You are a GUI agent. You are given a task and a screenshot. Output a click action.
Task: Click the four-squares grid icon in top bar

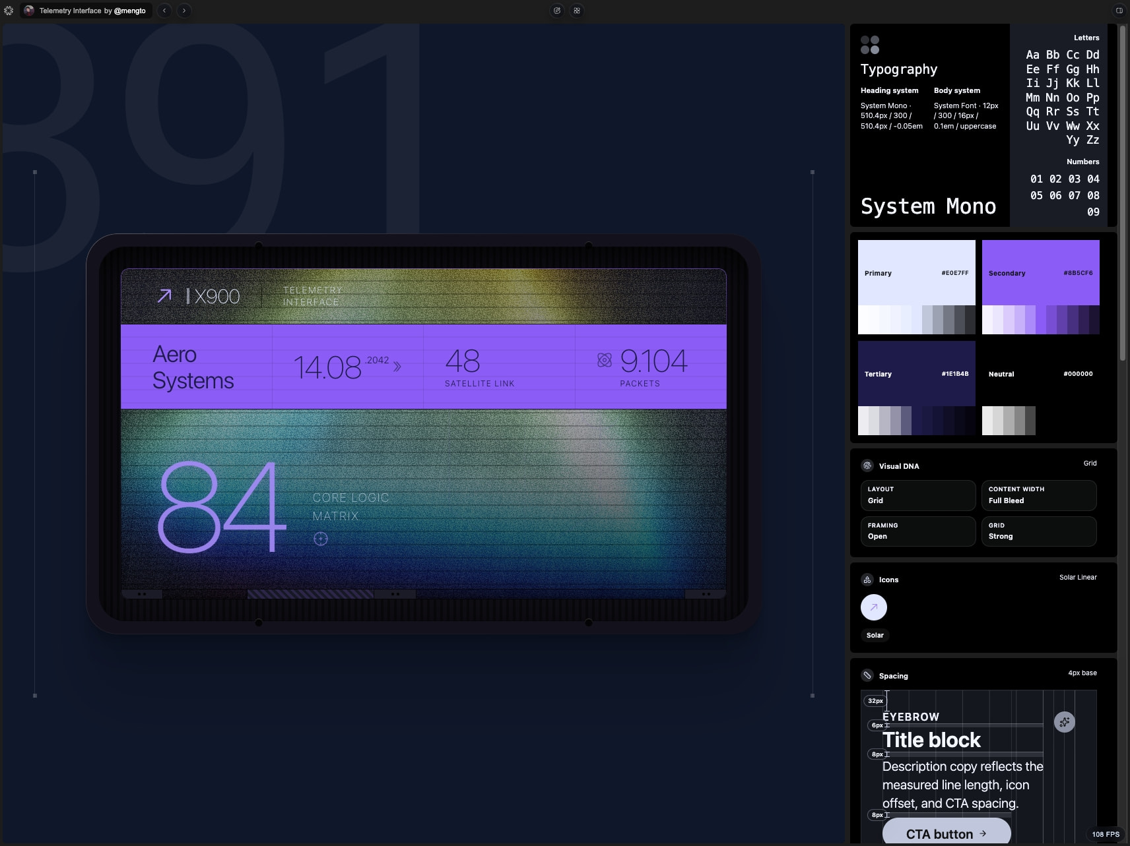coord(577,11)
